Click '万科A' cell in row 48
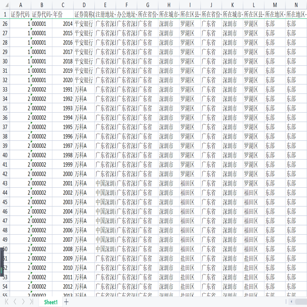 [84, 230]
